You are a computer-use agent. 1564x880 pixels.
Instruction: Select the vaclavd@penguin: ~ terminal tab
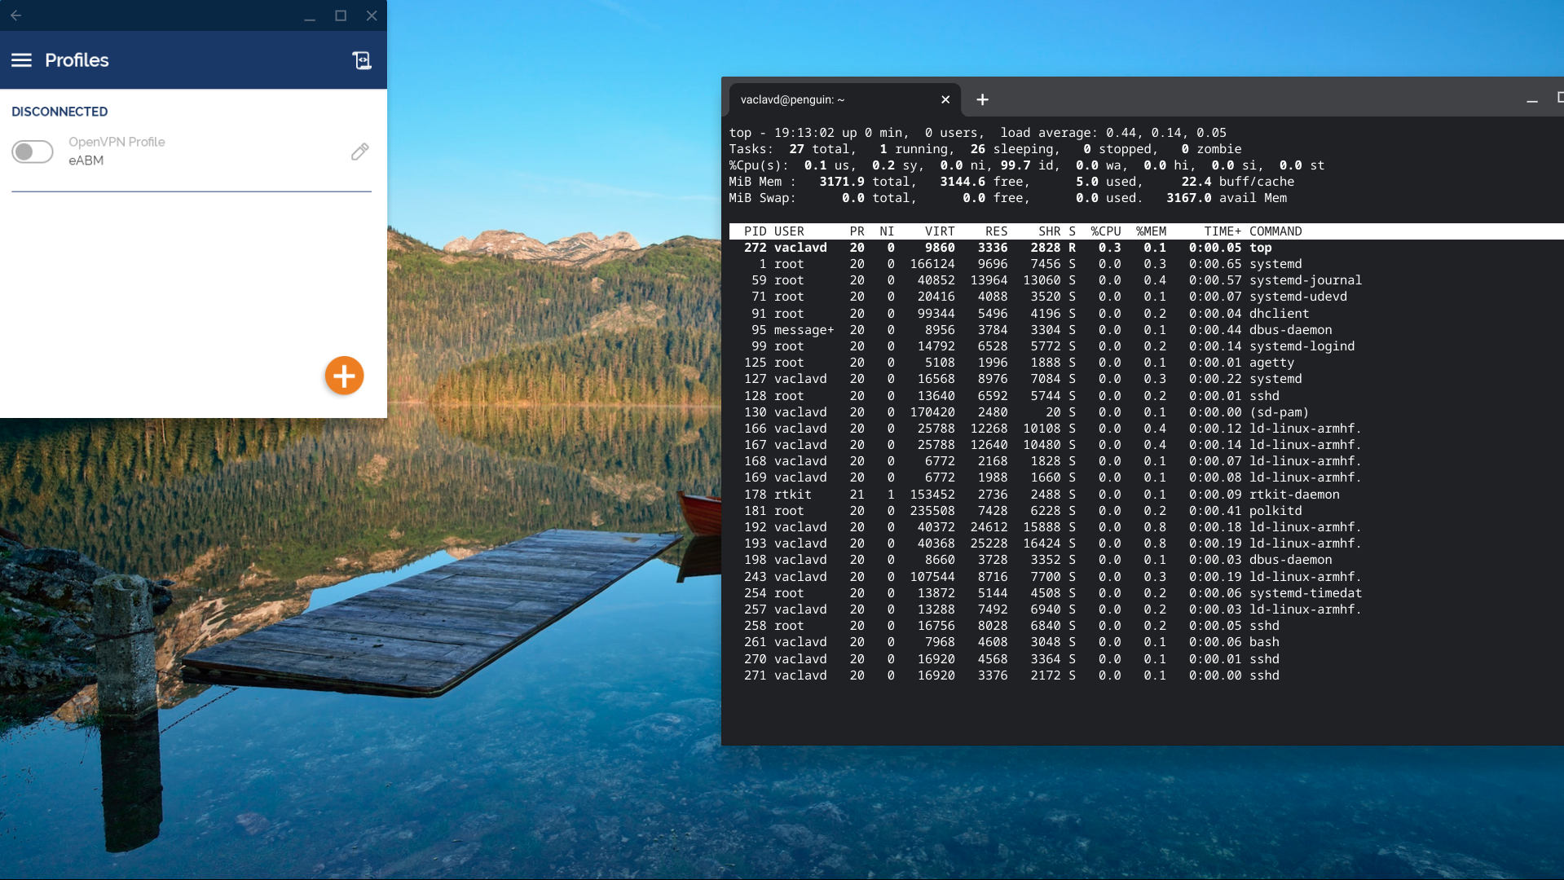point(844,99)
